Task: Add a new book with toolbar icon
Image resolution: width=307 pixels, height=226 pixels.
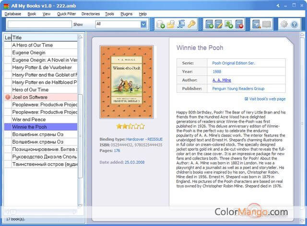Action: pos(209,24)
